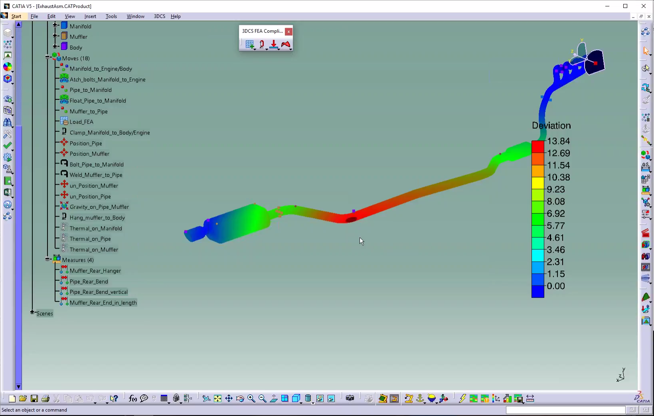The image size is (654, 416).
Task: Click the Zoom Out magnifier icon
Action: [262, 398]
